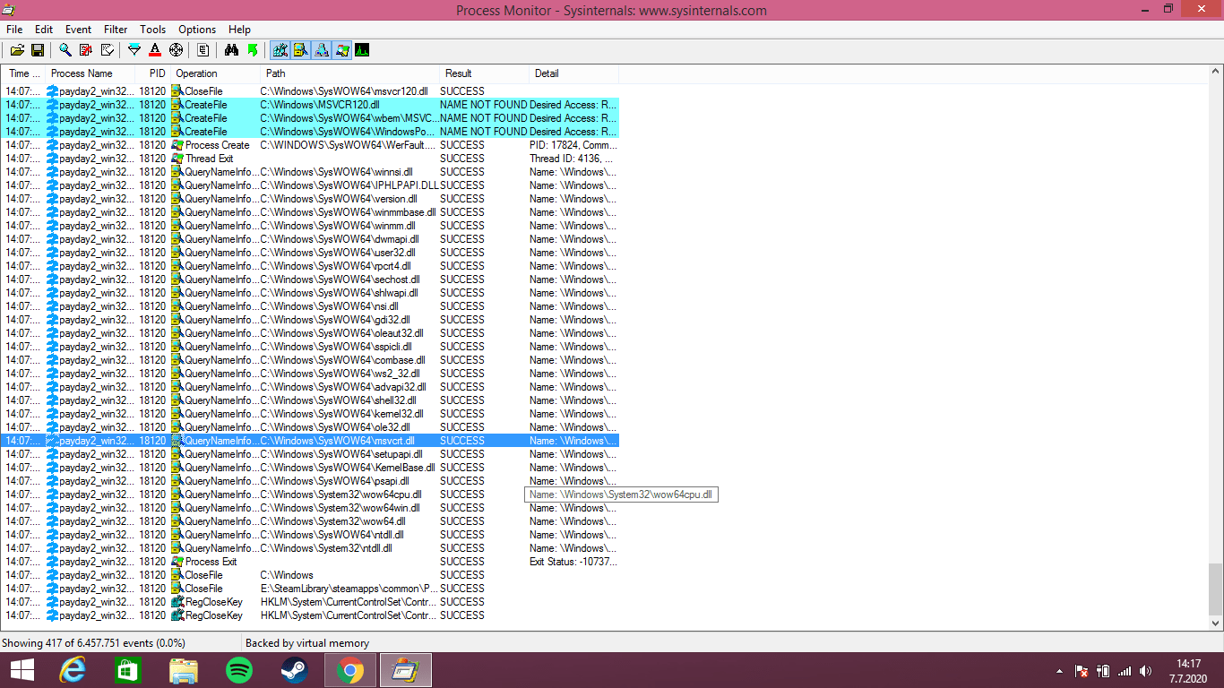The image size is (1224, 688).
Task: Click the winnsi.dll path entry
Action: 337,172
